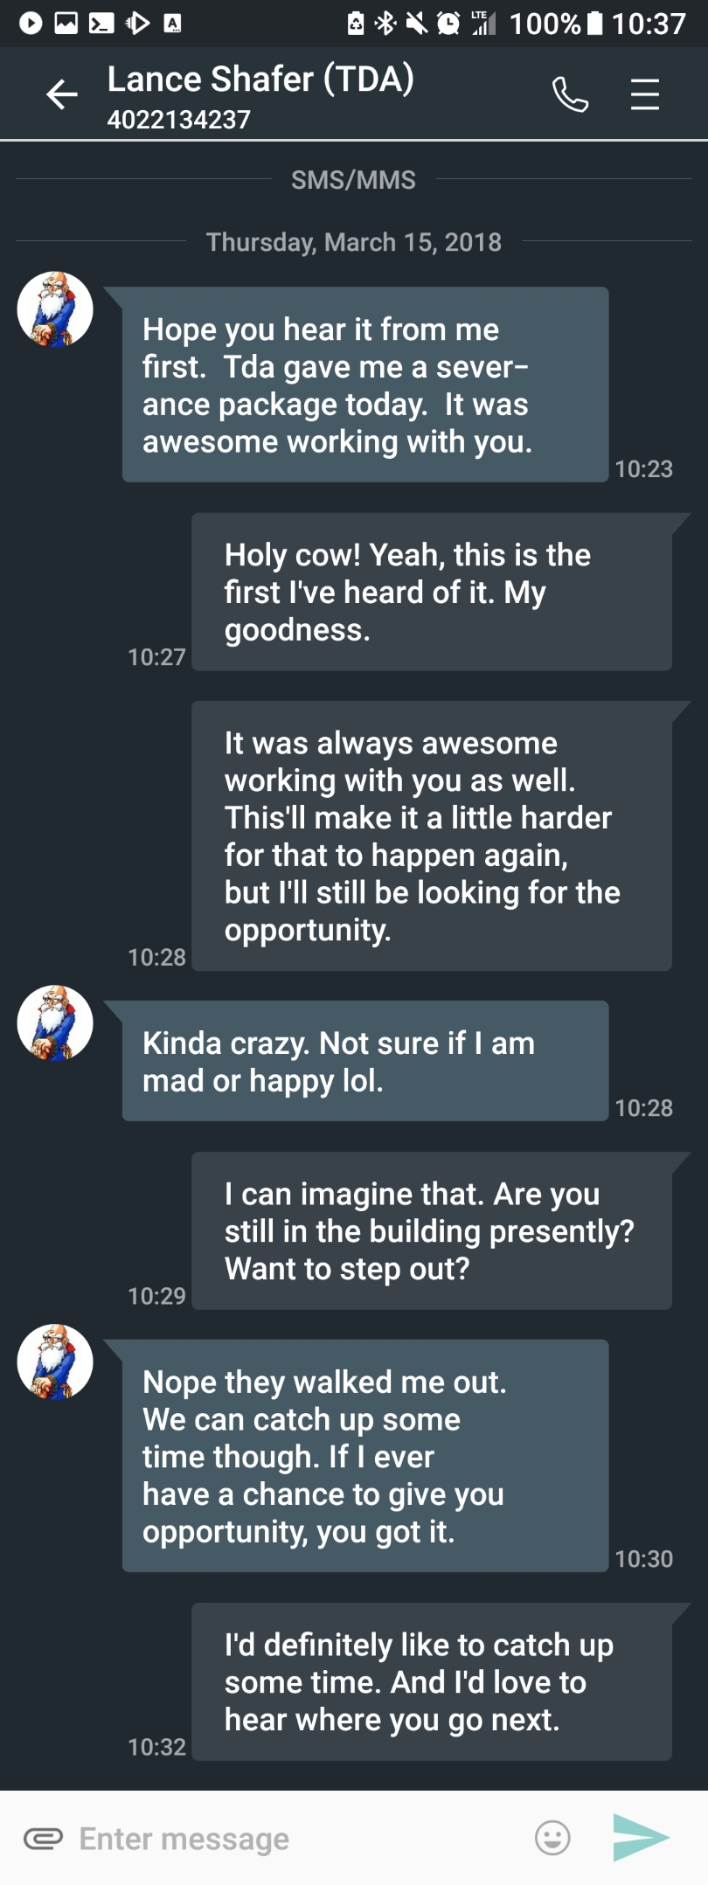The height and width of the screenshot is (1885, 708).
Task: Call Lance Shafer with phone icon
Action: click(x=570, y=94)
